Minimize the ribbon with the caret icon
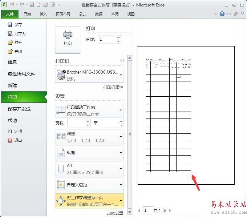The height and width of the screenshot is (217, 247). pos(215,14)
